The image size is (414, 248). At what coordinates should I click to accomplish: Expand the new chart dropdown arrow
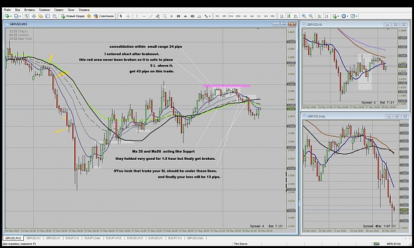click(x=11, y=16)
